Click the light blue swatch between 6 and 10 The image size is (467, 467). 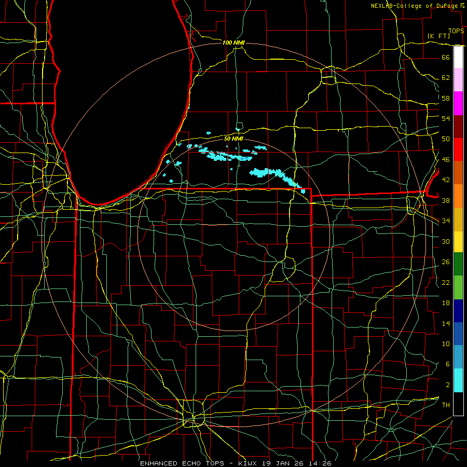pyautogui.click(x=458, y=357)
